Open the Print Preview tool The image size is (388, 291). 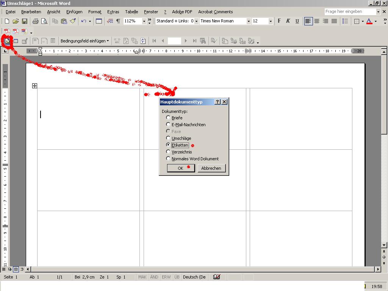point(44,21)
